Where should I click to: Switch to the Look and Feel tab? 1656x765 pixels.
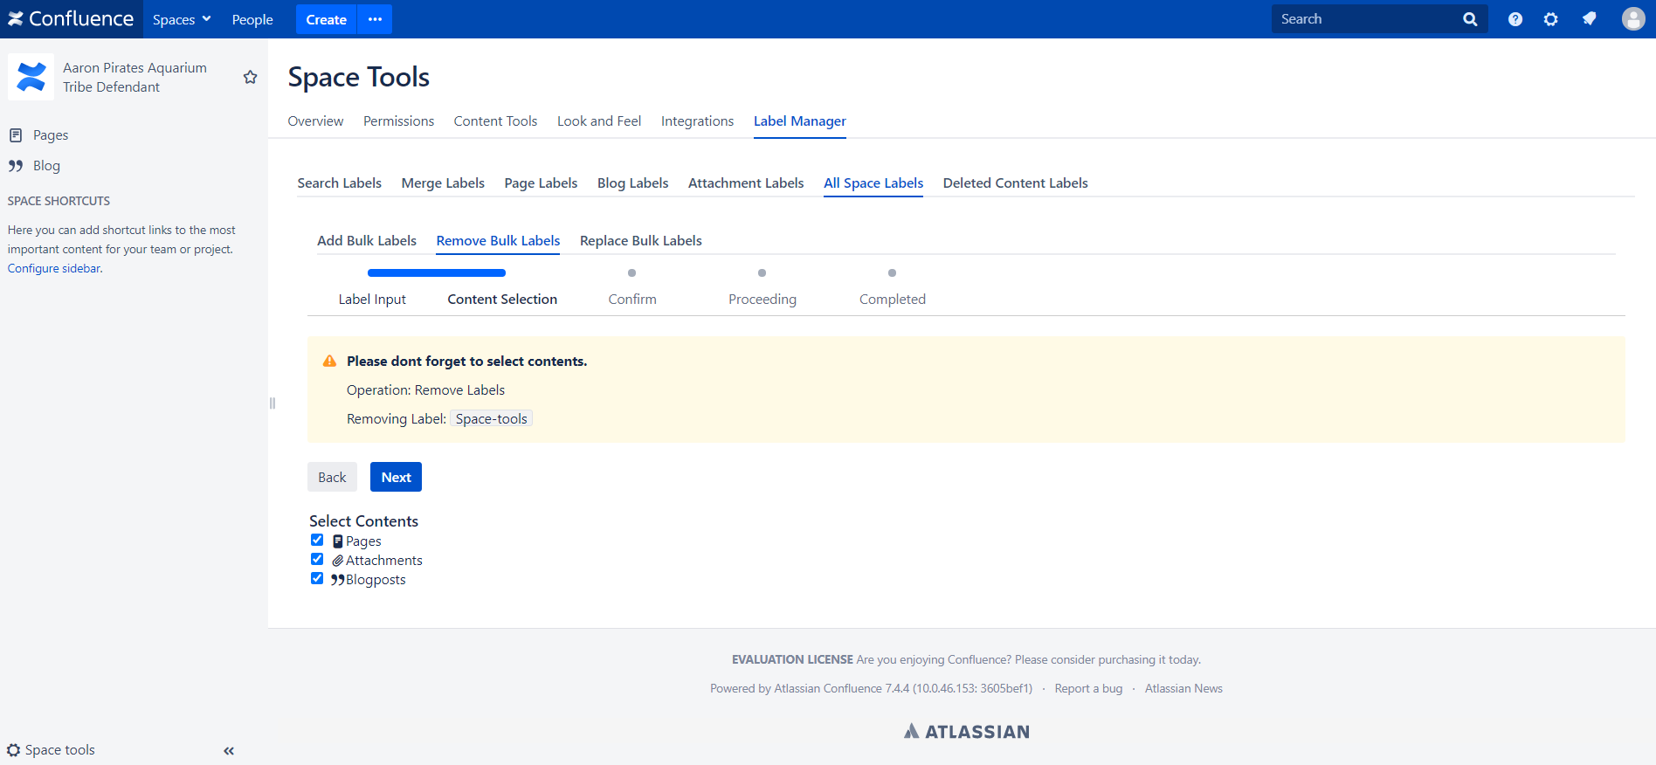(x=599, y=121)
